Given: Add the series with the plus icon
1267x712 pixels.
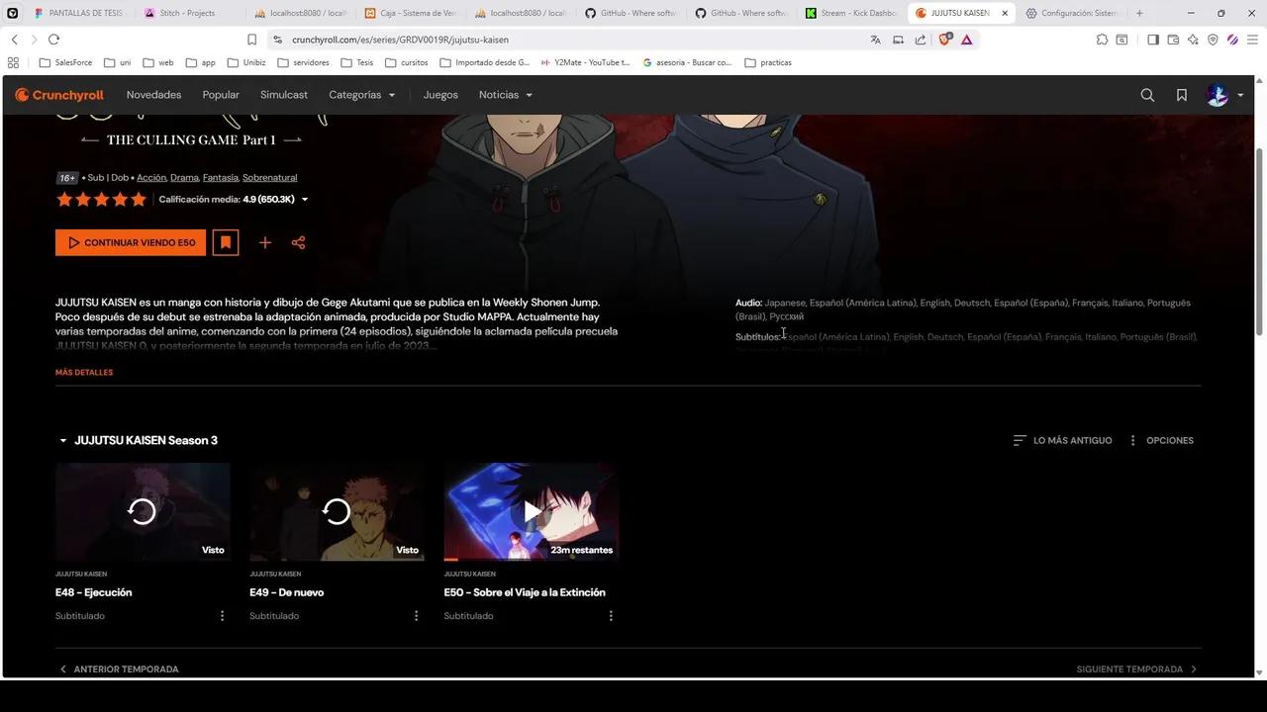Looking at the screenshot, I should tap(264, 242).
